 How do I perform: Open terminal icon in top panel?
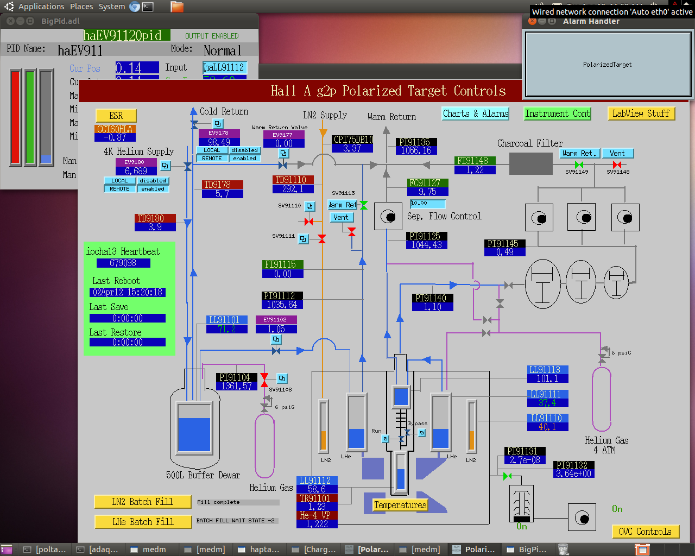[148, 7]
